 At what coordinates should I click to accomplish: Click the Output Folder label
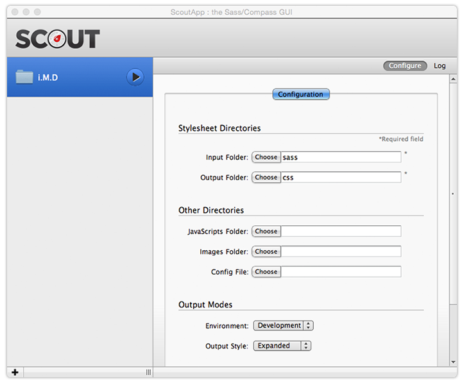click(225, 178)
